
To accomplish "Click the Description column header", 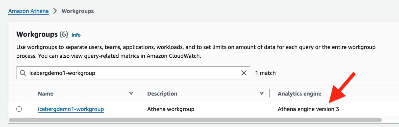I will click(162, 94).
